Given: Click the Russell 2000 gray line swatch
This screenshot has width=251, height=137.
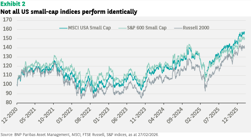Looking at the screenshot, I should (x=178, y=28).
